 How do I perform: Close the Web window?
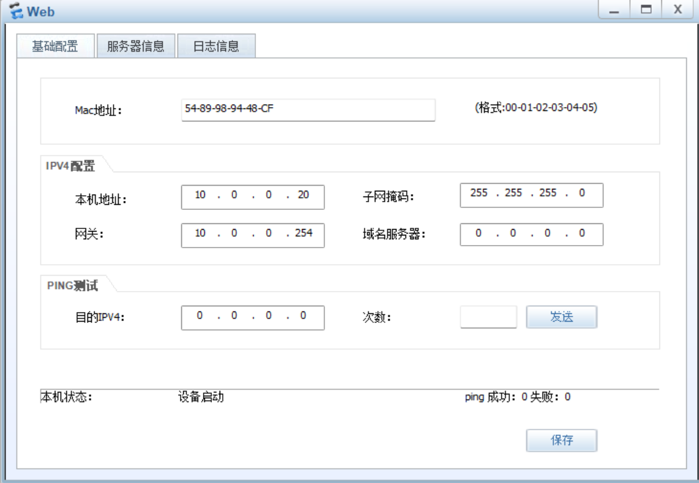[x=678, y=10]
